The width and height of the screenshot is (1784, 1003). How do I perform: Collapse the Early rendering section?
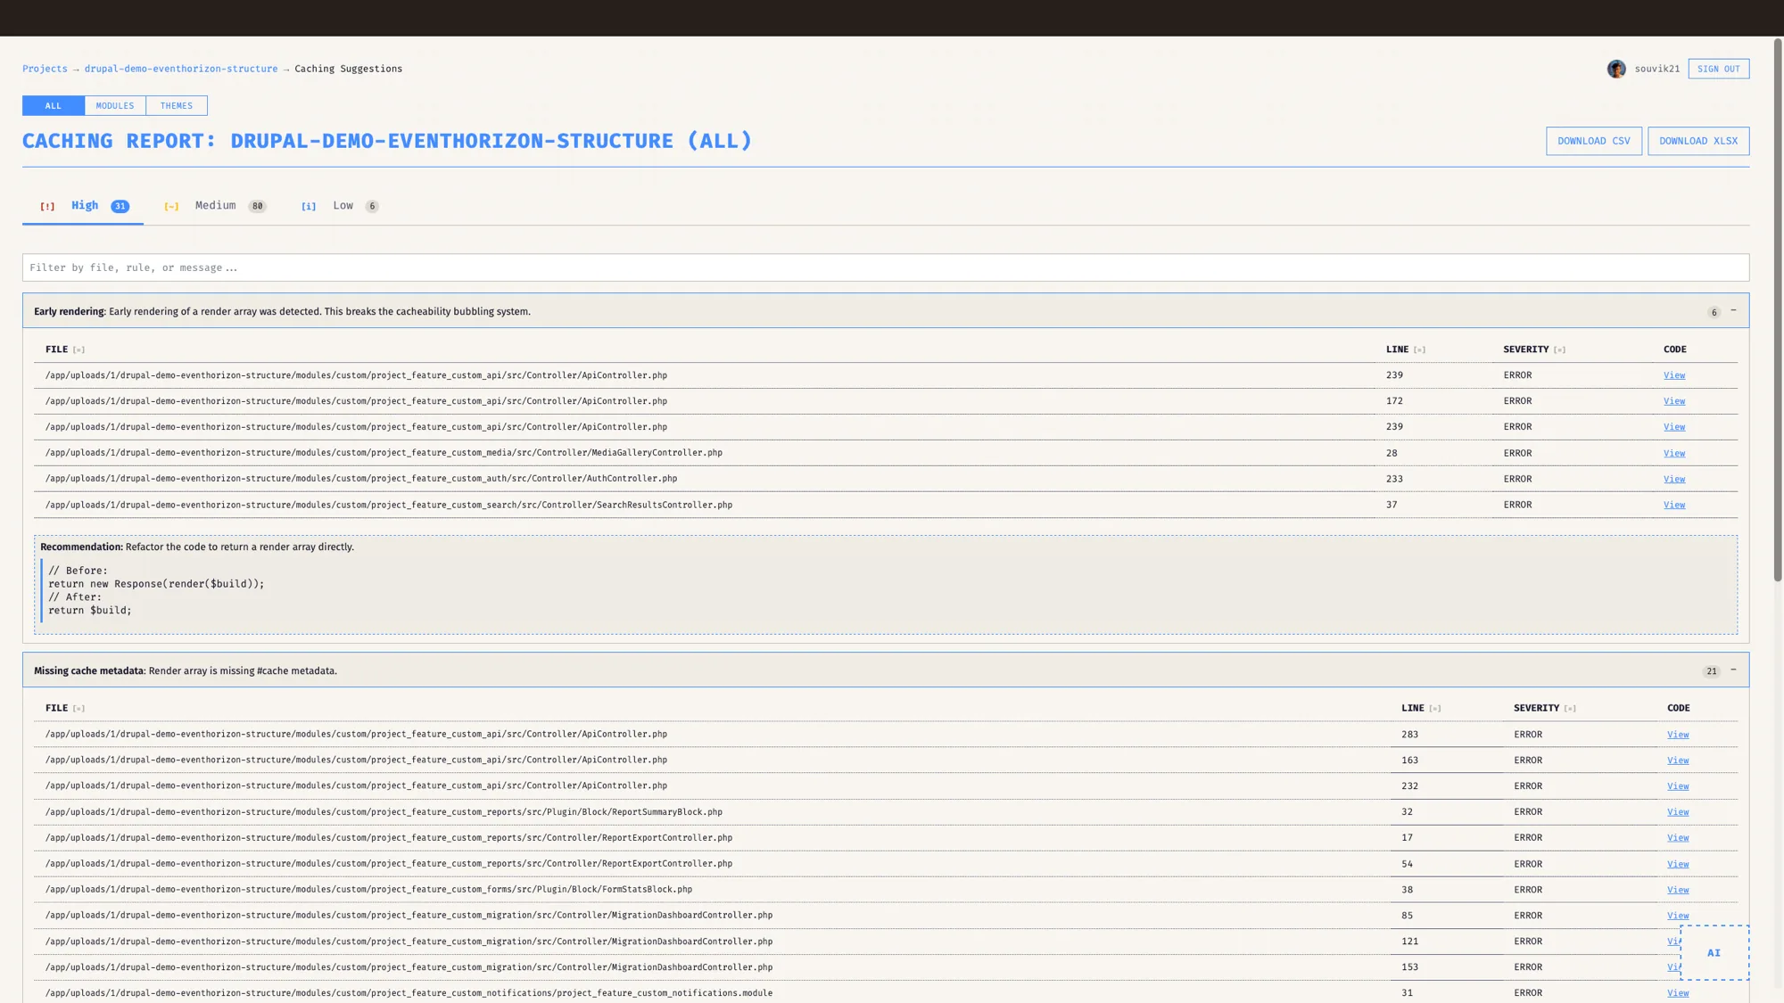tap(1733, 310)
